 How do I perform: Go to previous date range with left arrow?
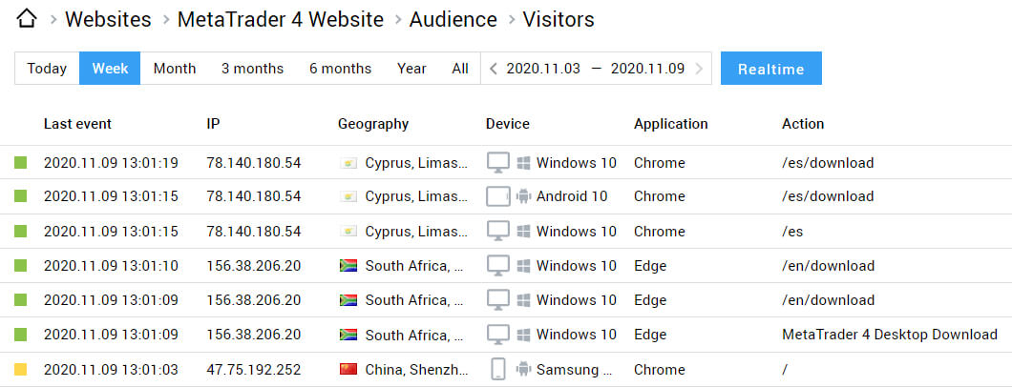(493, 69)
